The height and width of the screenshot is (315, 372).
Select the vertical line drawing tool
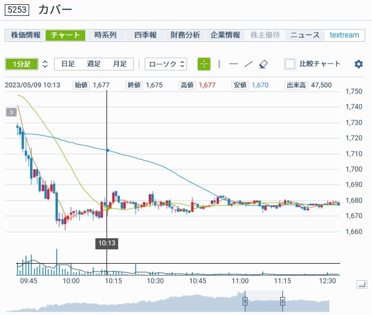click(219, 64)
